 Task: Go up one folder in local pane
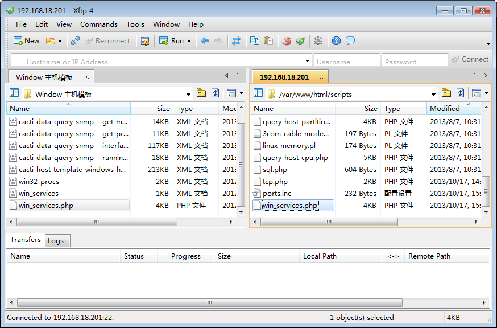click(201, 93)
